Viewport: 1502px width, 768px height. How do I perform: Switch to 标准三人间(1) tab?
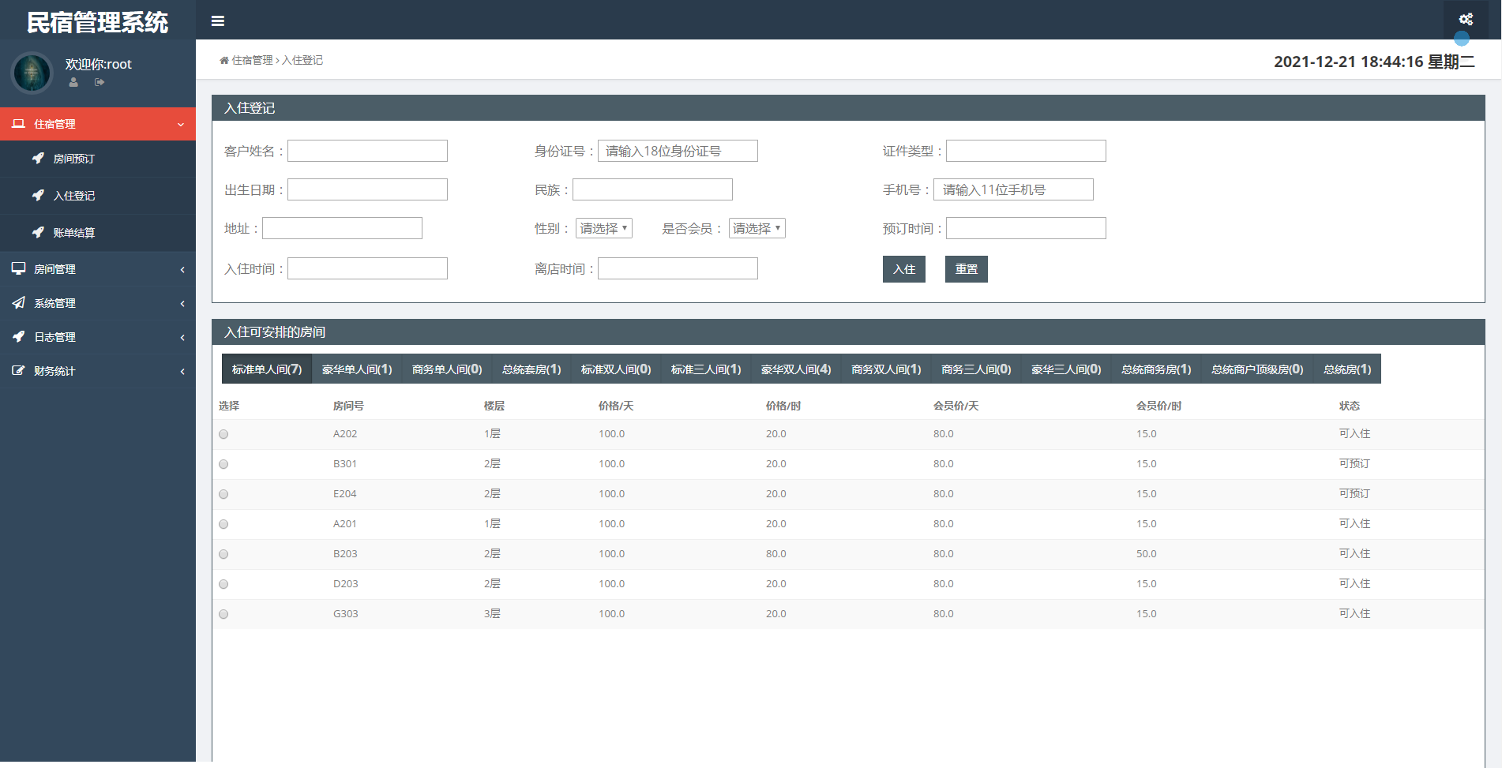706,369
